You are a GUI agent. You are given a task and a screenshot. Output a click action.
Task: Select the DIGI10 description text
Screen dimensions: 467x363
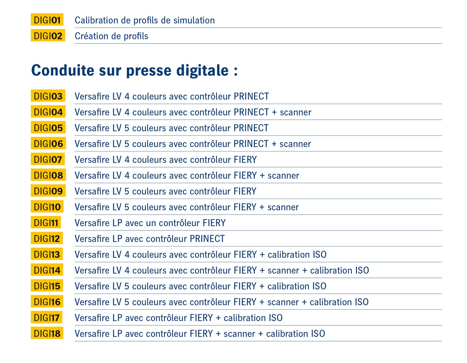click(x=187, y=207)
